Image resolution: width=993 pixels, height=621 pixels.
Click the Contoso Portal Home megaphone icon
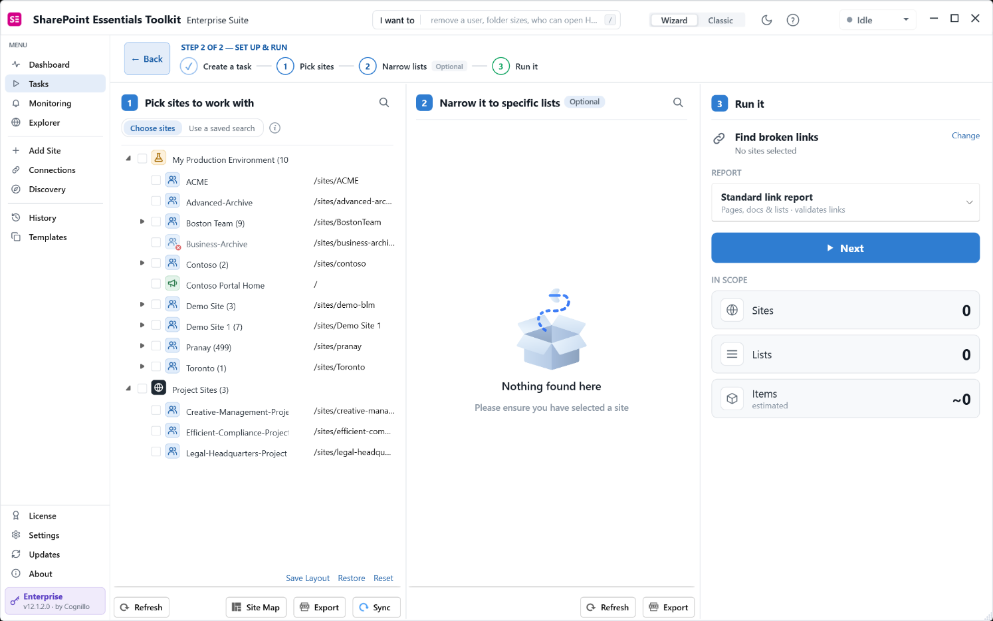(x=173, y=283)
